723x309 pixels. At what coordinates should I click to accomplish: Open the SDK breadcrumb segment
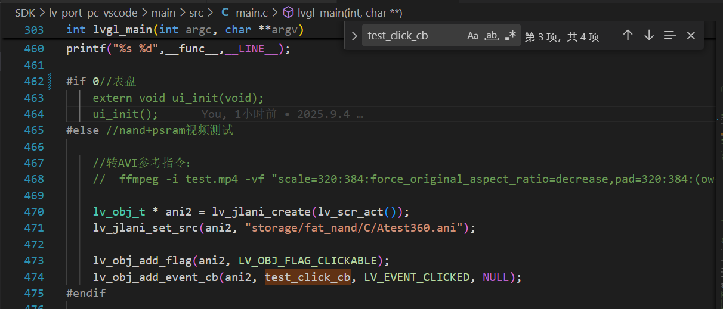pos(24,13)
